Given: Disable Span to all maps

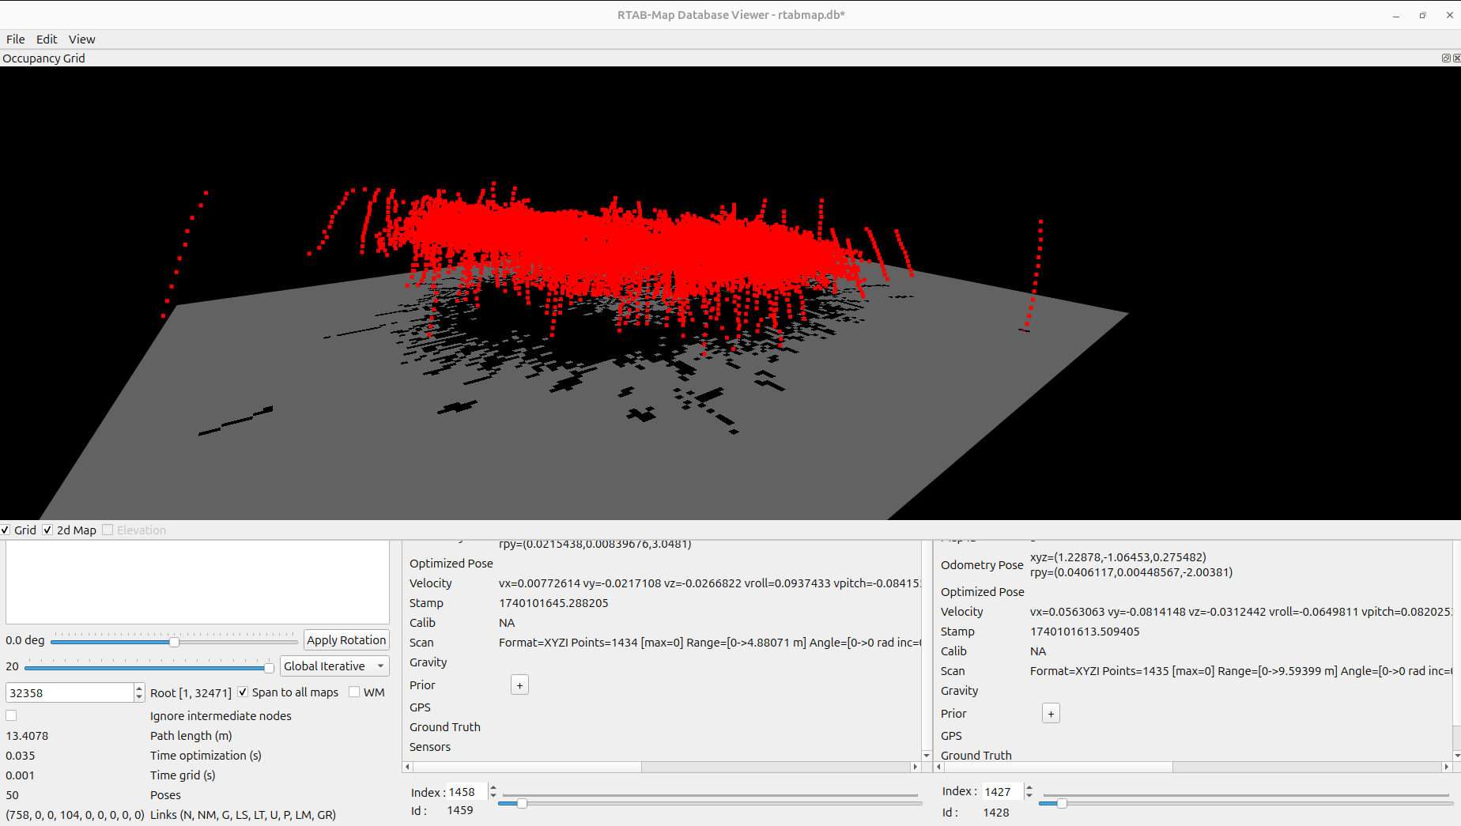Looking at the screenshot, I should pos(243,692).
